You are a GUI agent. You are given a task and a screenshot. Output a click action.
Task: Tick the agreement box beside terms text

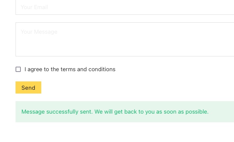tap(18, 69)
